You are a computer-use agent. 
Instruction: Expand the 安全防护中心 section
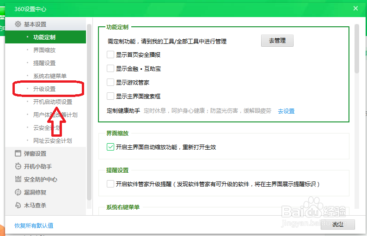point(45,179)
